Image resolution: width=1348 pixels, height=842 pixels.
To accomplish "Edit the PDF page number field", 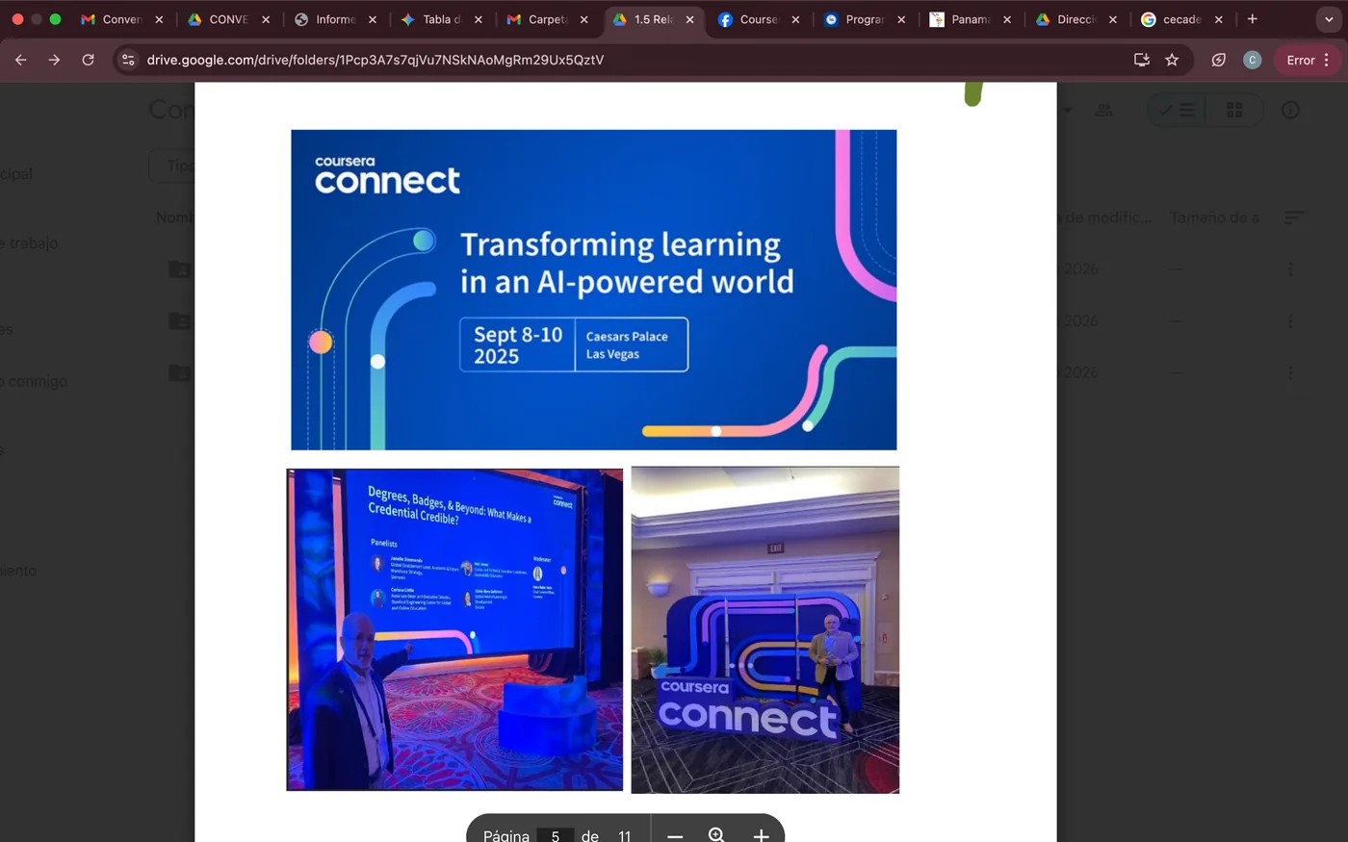I will click(x=556, y=836).
